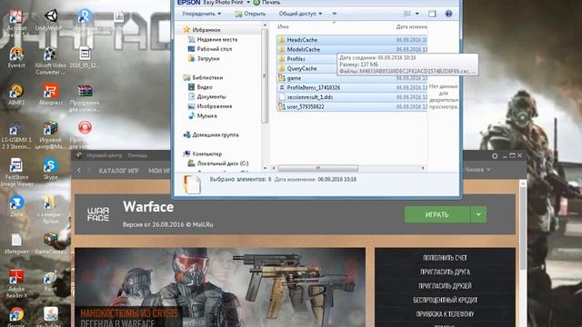Select the ModelsCache folder
582x327 pixels.
(x=352, y=49)
